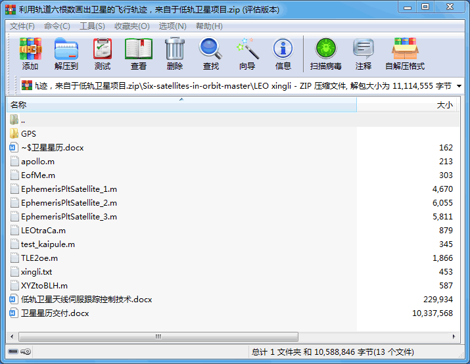Launch the 向导 (Wizard) wand icon
470x364 pixels.
247,48
